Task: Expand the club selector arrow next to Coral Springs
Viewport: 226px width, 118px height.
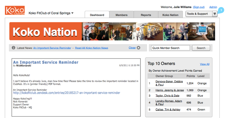Action: (x=72, y=13)
